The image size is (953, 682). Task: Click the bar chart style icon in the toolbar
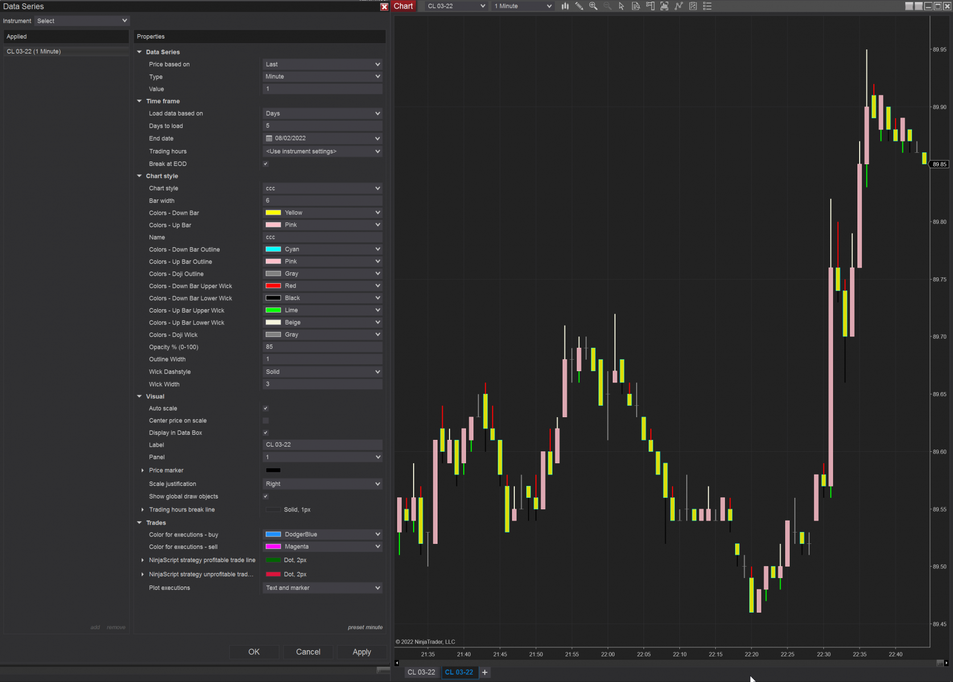(x=565, y=6)
